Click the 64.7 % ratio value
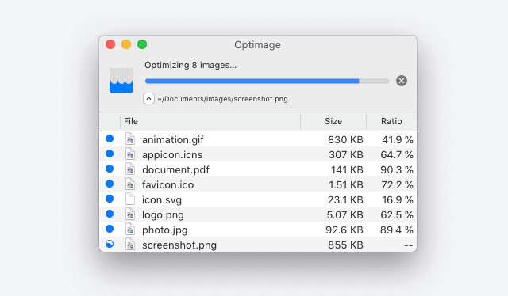This screenshot has width=508, height=296. (397, 155)
